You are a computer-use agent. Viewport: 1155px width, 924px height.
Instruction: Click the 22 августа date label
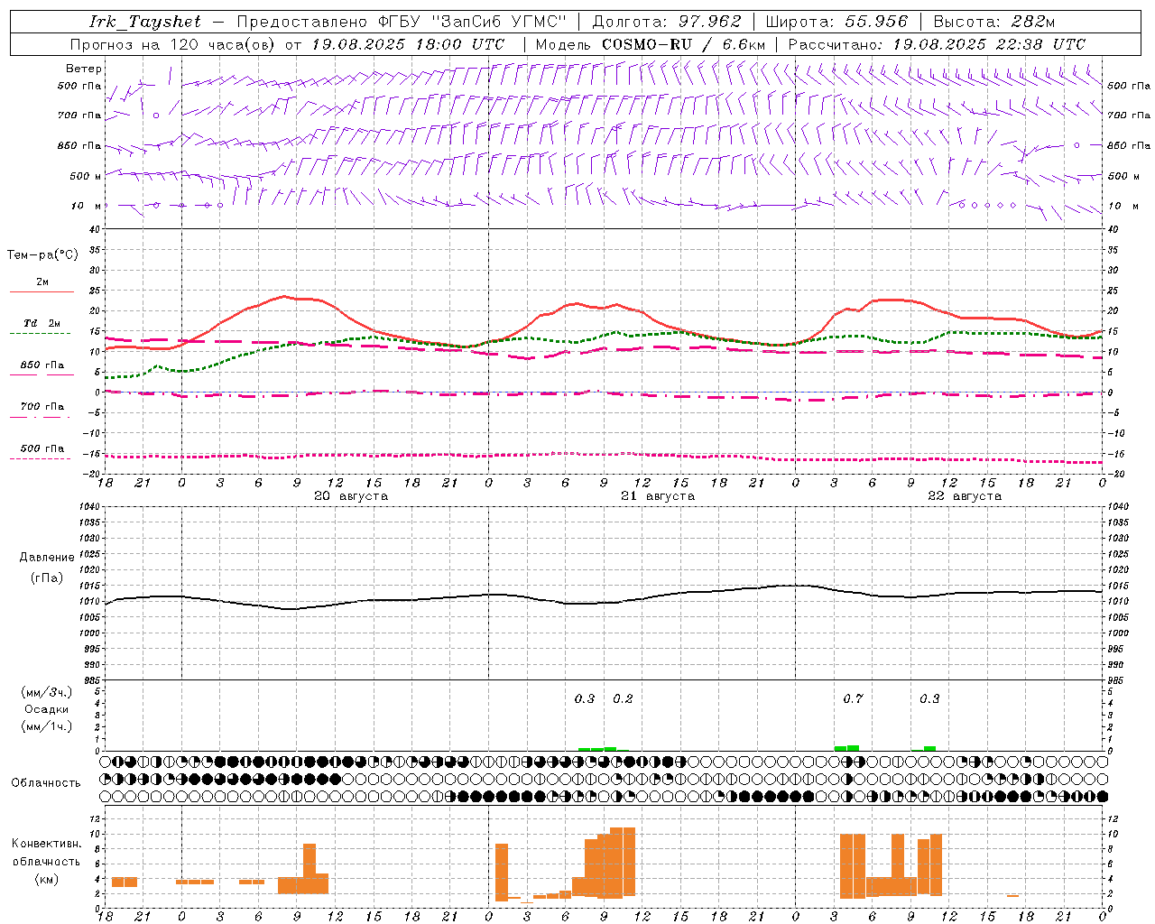tap(965, 496)
